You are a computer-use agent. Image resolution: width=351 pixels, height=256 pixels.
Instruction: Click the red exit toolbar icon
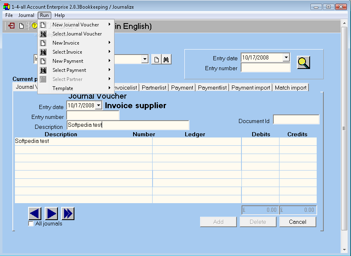(x=12, y=26)
